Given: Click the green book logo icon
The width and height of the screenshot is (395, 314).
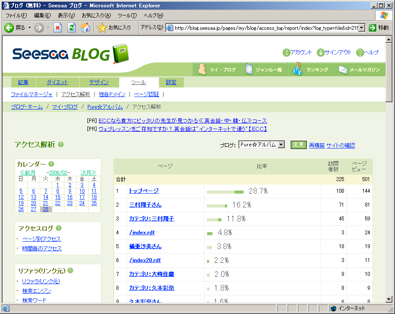Looking at the screenshot, I should [x=121, y=53].
